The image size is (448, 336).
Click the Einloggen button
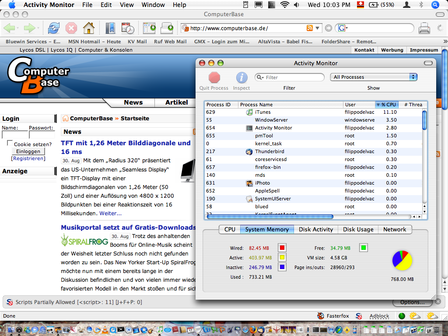28,151
